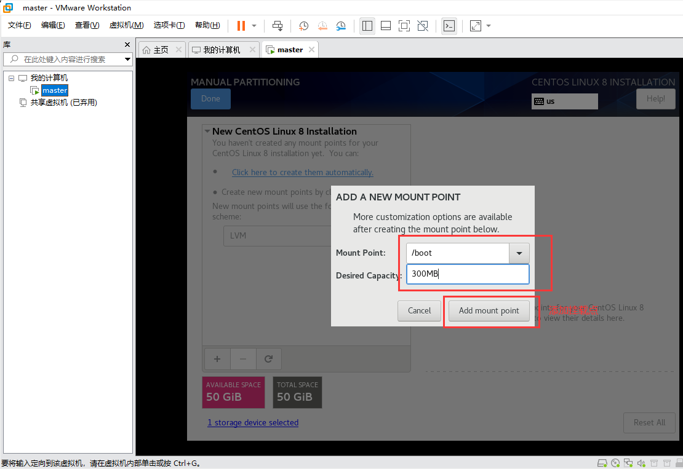Image resolution: width=683 pixels, height=469 pixels.
Task: Open the LVM partitioning scheme dropdown
Action: point(278,236)
